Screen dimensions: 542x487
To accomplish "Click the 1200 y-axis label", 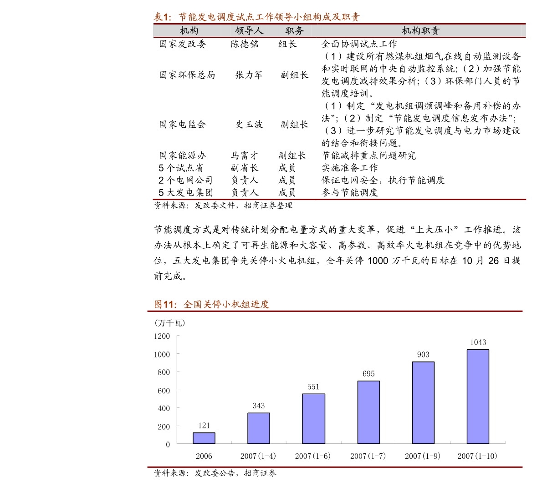I will point(162,336).
